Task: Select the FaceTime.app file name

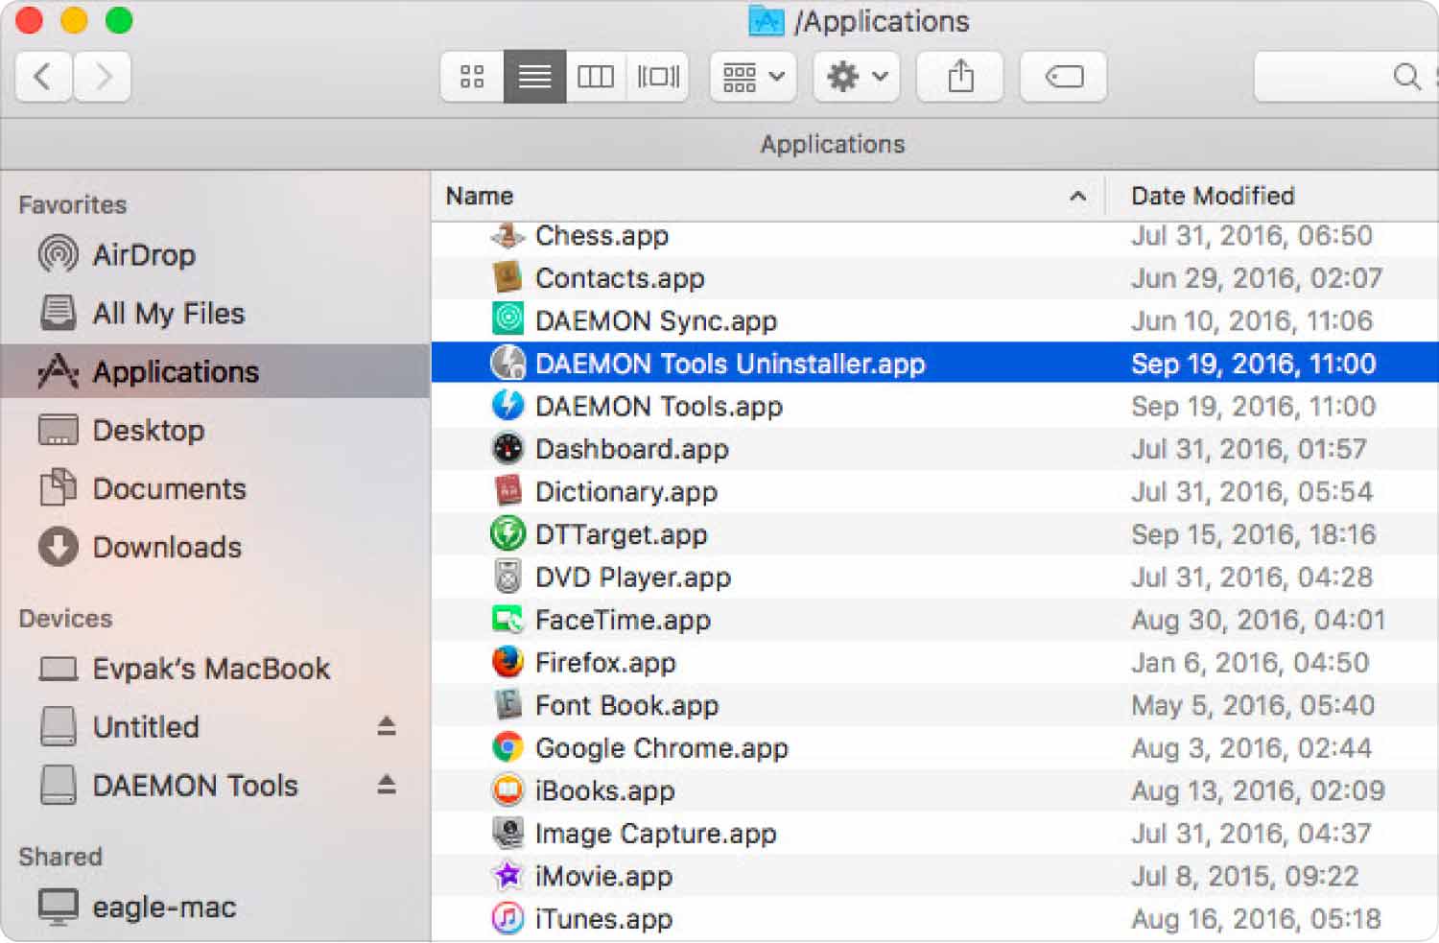Action: [x=623, y=620]
